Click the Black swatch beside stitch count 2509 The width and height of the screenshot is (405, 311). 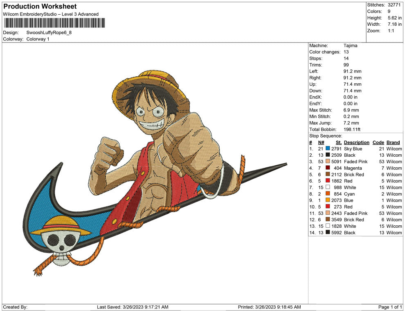tap(328, 155)
